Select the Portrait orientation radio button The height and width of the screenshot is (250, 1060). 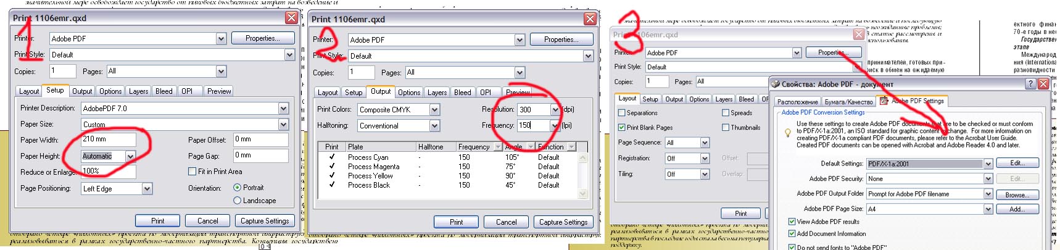click(x=237, y=187)
